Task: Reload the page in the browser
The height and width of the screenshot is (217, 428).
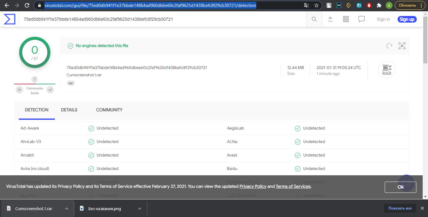Action: coord(27,5)
